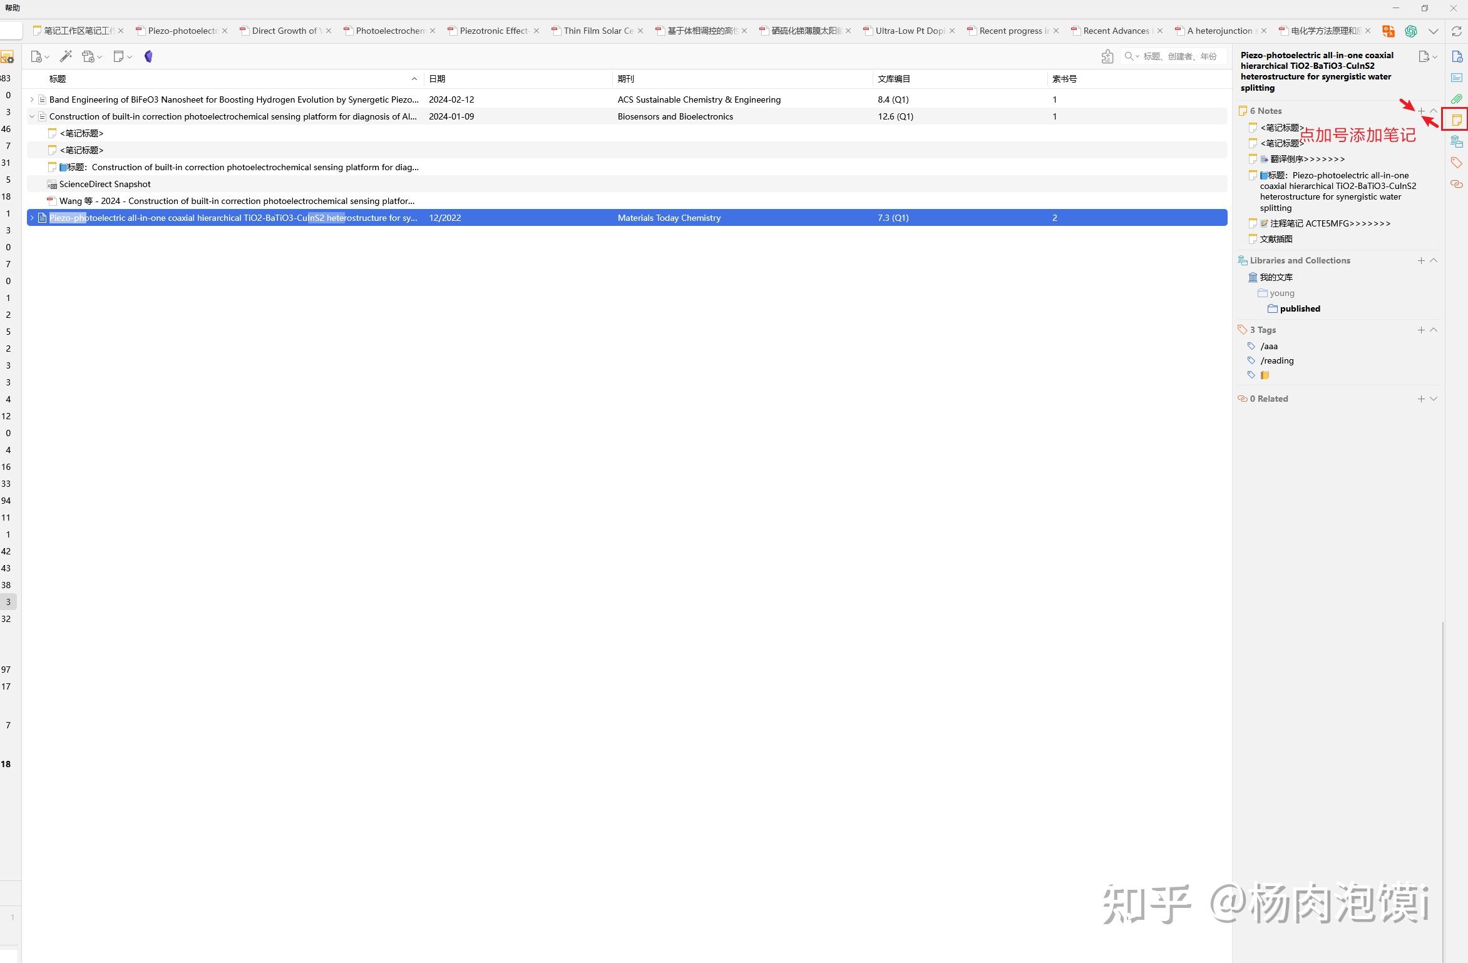The height and width of the screenshot is (963, 1468).
Task: Expand the 0 Related section
Action: [1434, 399]
